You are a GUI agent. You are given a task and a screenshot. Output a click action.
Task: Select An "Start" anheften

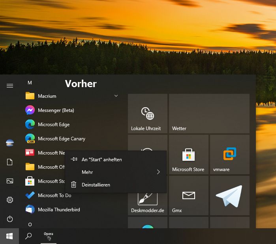pyautogui.click(x=116, y=160)
